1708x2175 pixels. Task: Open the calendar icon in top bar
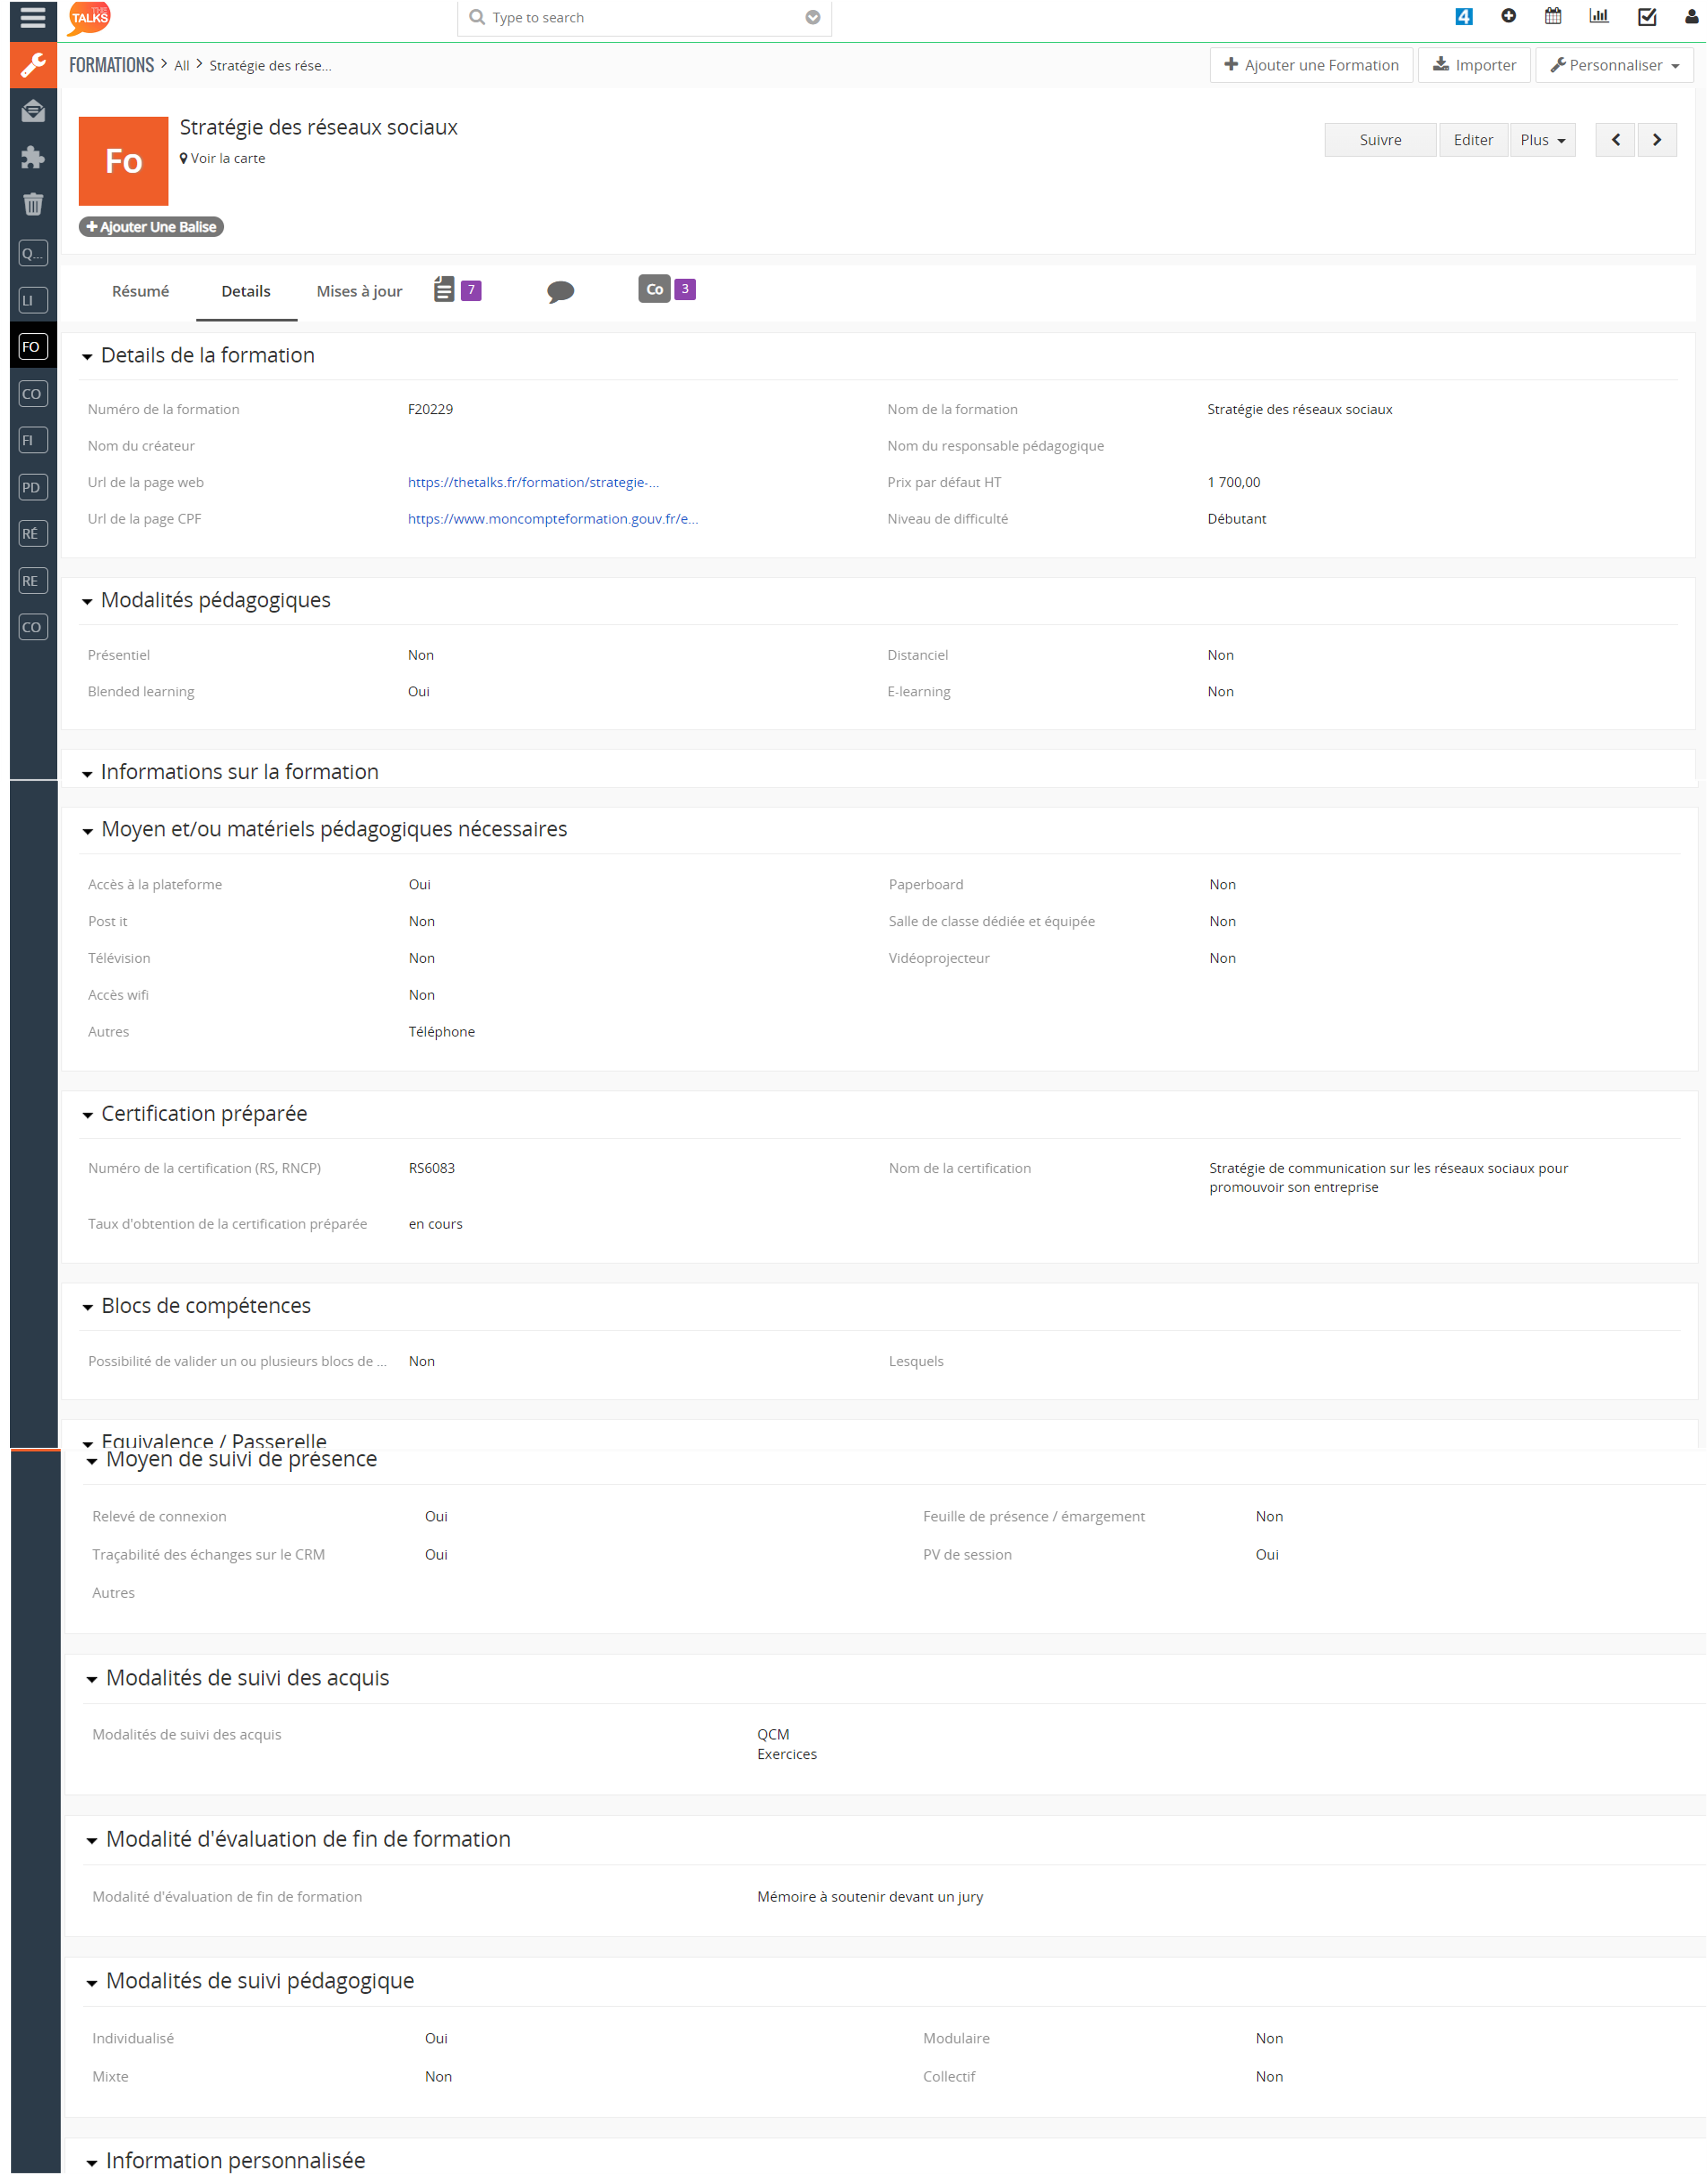coord(1553,16)
